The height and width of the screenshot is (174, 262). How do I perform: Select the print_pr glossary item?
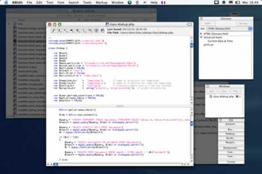pyautogui.click(x=209, y=45)
